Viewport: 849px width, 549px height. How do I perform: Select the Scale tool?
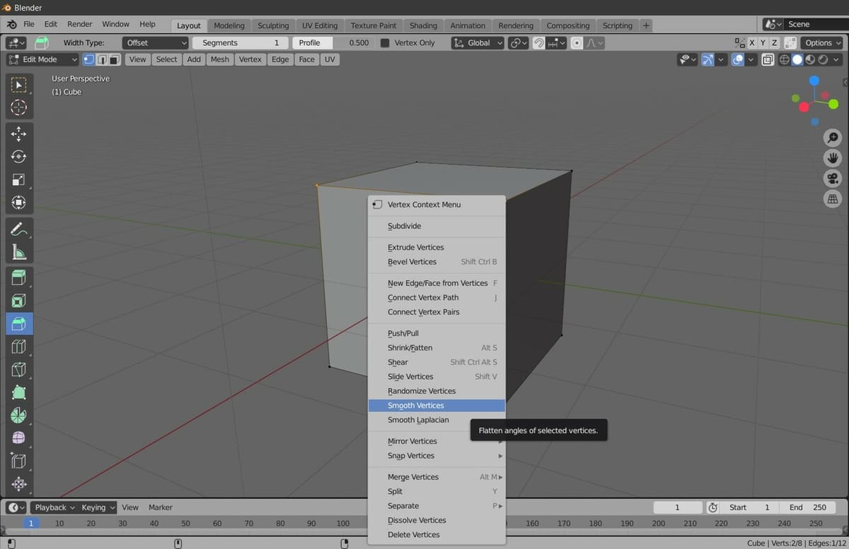click(19, 179)
